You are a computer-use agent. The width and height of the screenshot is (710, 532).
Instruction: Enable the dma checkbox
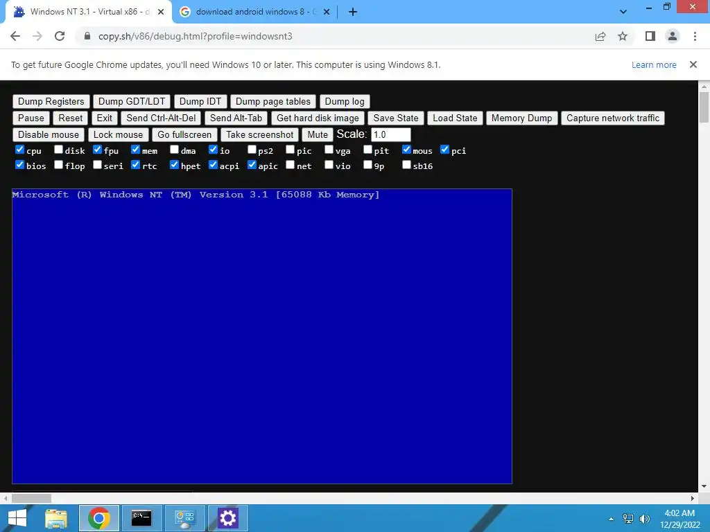click(174, 150)
